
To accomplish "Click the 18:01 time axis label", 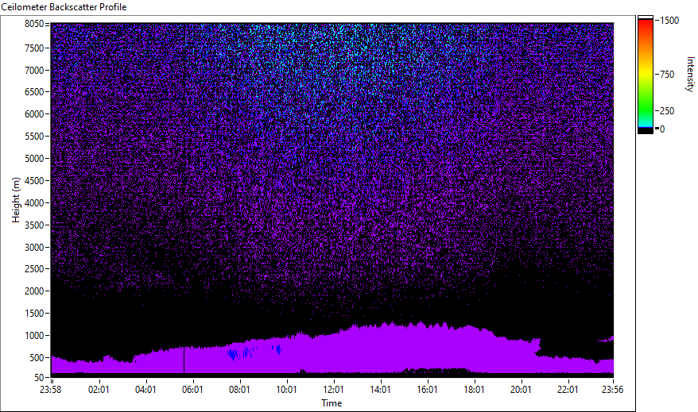I will [474, 390].
